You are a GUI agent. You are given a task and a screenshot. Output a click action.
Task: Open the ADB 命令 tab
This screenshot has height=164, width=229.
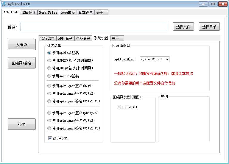pos(65,38)
